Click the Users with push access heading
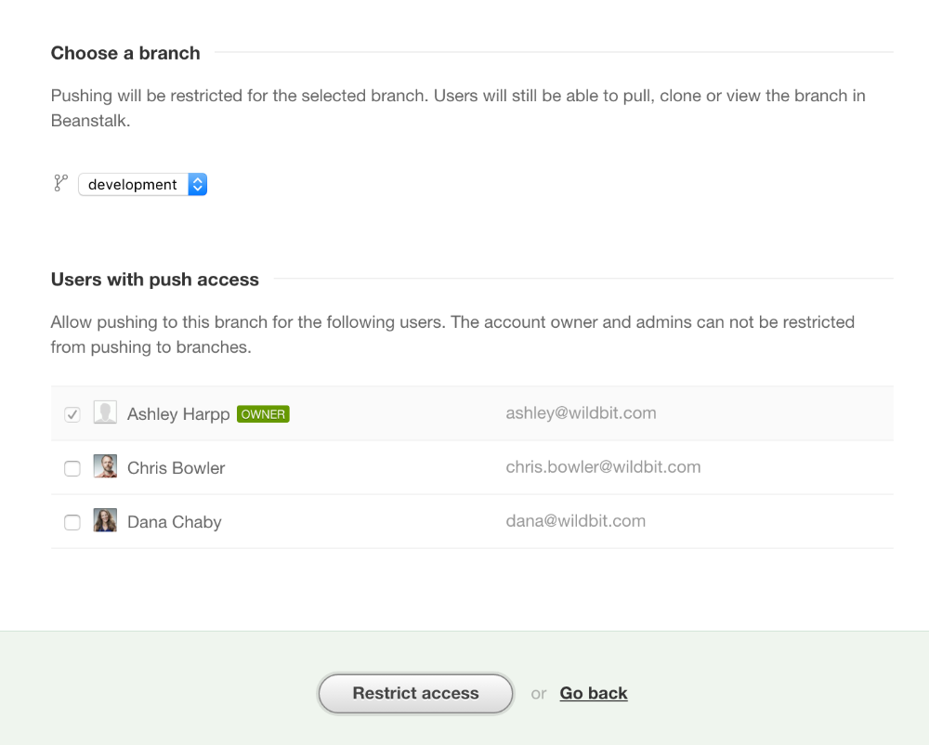 pyautogui.click(x=155, y=280)
